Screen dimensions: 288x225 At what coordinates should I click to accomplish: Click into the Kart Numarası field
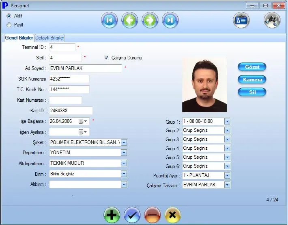tap(65, 100)
